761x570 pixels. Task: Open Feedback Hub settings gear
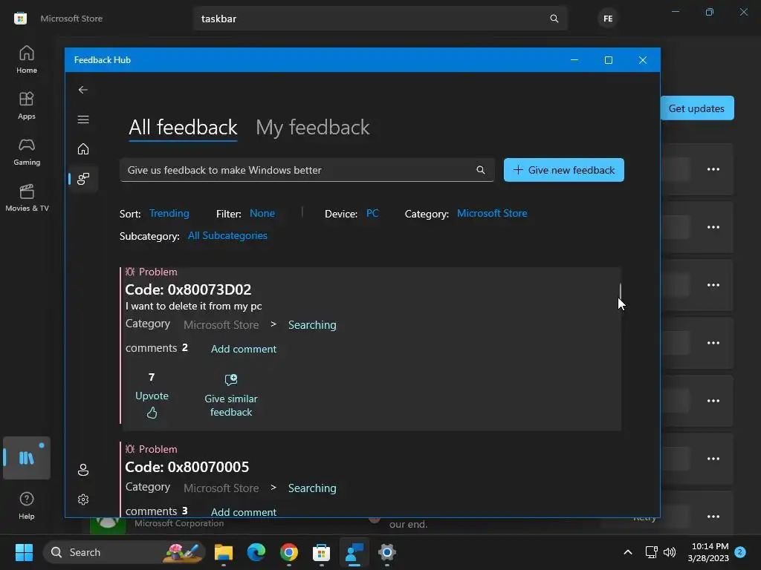pyautogui.click(x=83, y=499)
